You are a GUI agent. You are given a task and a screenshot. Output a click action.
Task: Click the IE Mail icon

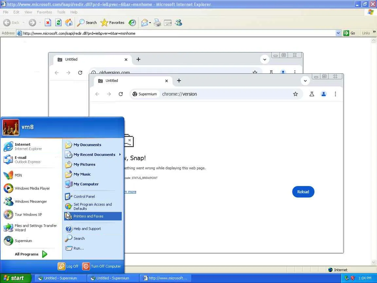tap(145, 23)
